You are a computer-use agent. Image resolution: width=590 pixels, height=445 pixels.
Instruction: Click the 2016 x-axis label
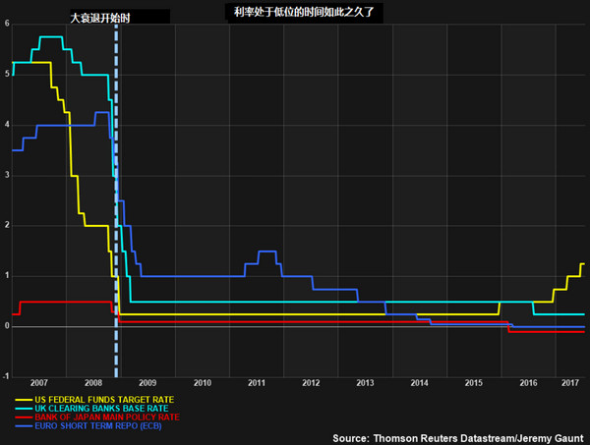(x=528, y=383)
